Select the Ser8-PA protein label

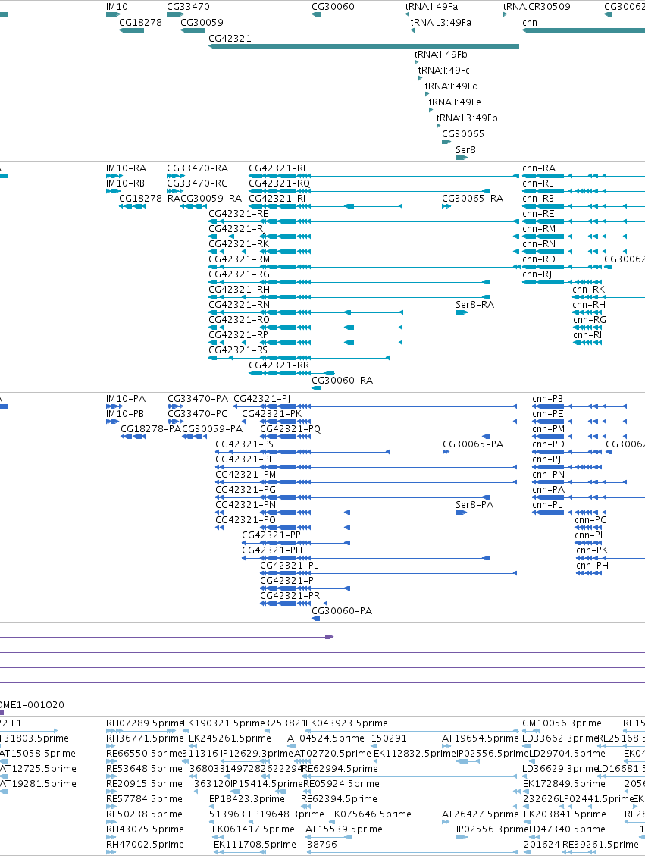click(474, 505)
